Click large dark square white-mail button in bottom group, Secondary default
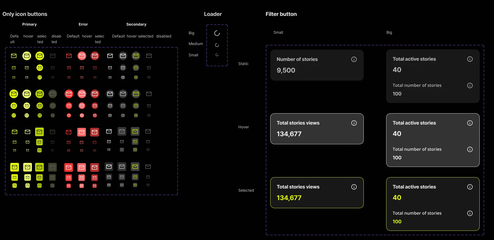Screen dimensions: 494x240 (x=109, y=167)
